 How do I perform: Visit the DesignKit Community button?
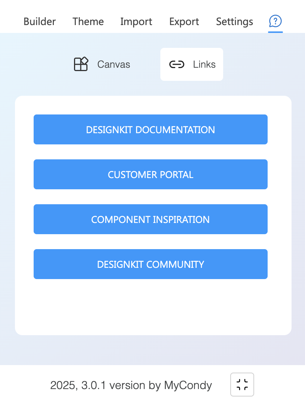click(x=150, y=264)
